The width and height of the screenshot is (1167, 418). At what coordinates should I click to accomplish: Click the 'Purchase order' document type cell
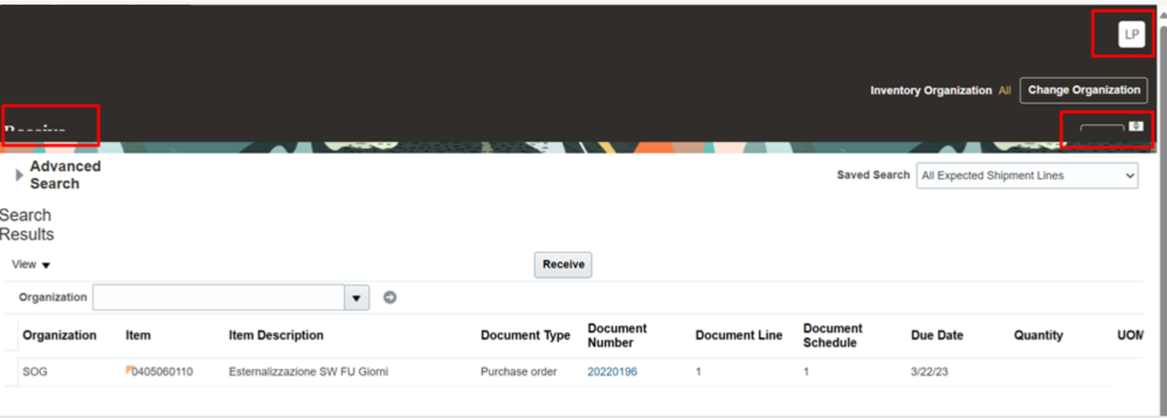[518, 372]
